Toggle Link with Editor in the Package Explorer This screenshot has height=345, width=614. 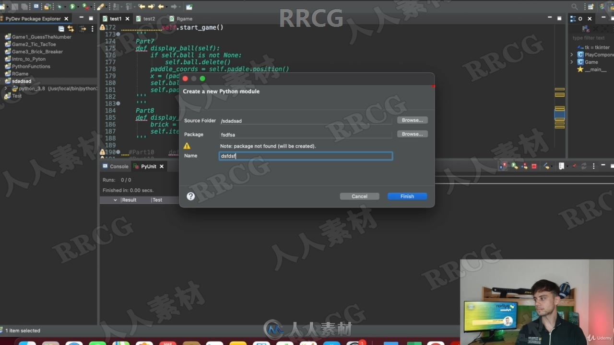(x=71, y=29)
